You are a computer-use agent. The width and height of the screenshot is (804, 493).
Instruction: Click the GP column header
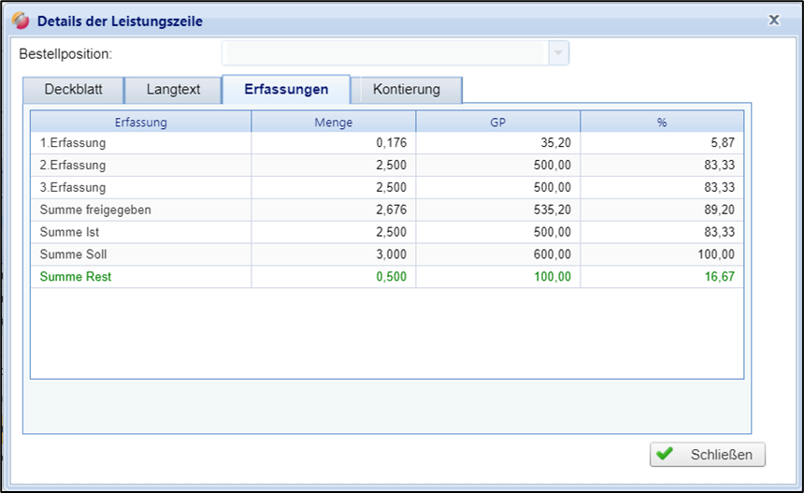(x=497, y=122)
